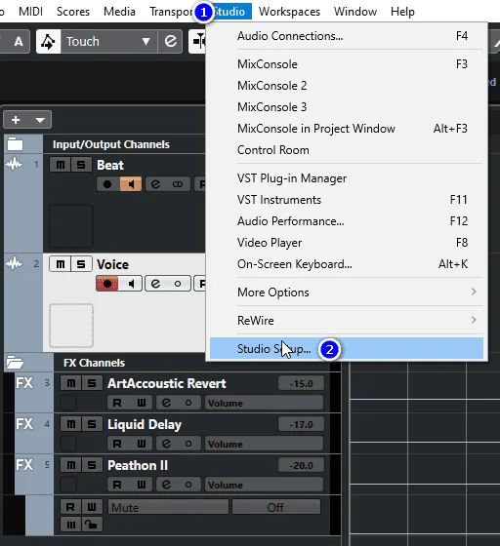
Task: Choose MixConsole 2 entry
Action: coord(347,86)
